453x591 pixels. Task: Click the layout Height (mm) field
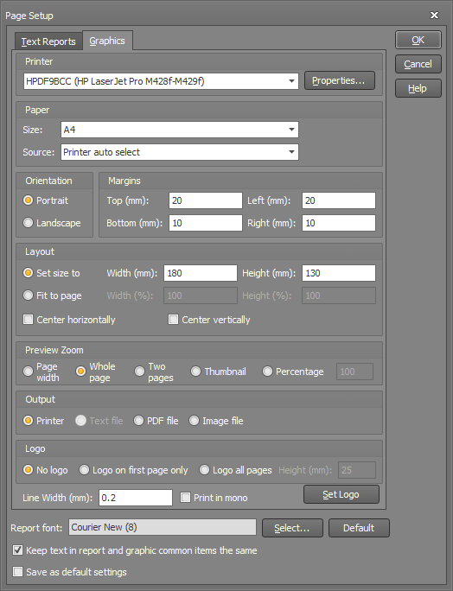(x=339, y=273)
